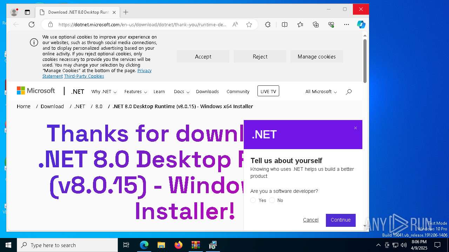Click the Microsoft logo
This screenshot has width=449, height=252.
36,91
